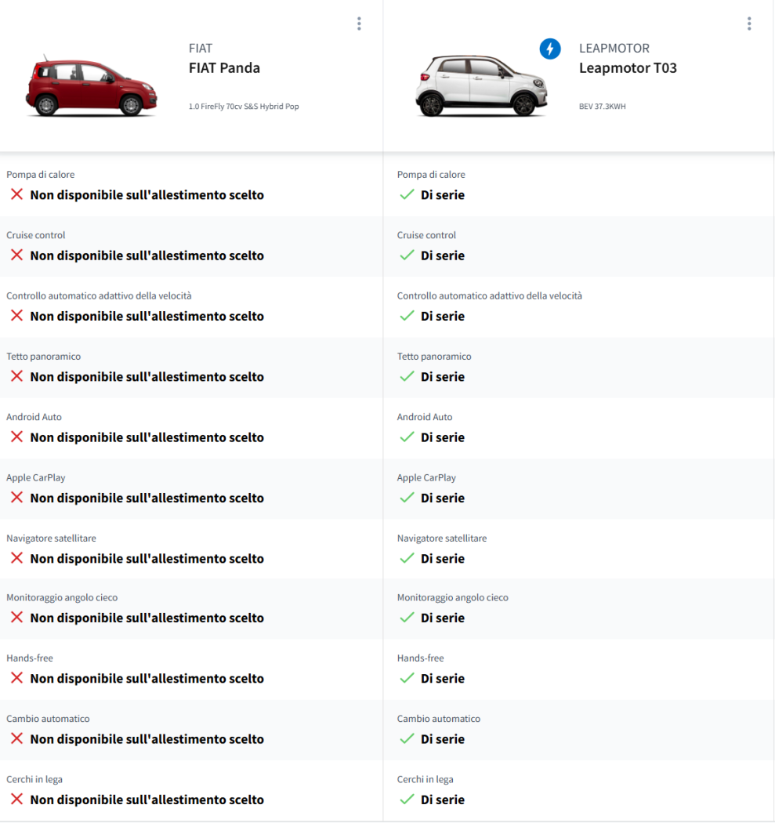The image size is (775, 823).
Task: Click red X icon under FIAT Pompa di calore
Action: 16,194
